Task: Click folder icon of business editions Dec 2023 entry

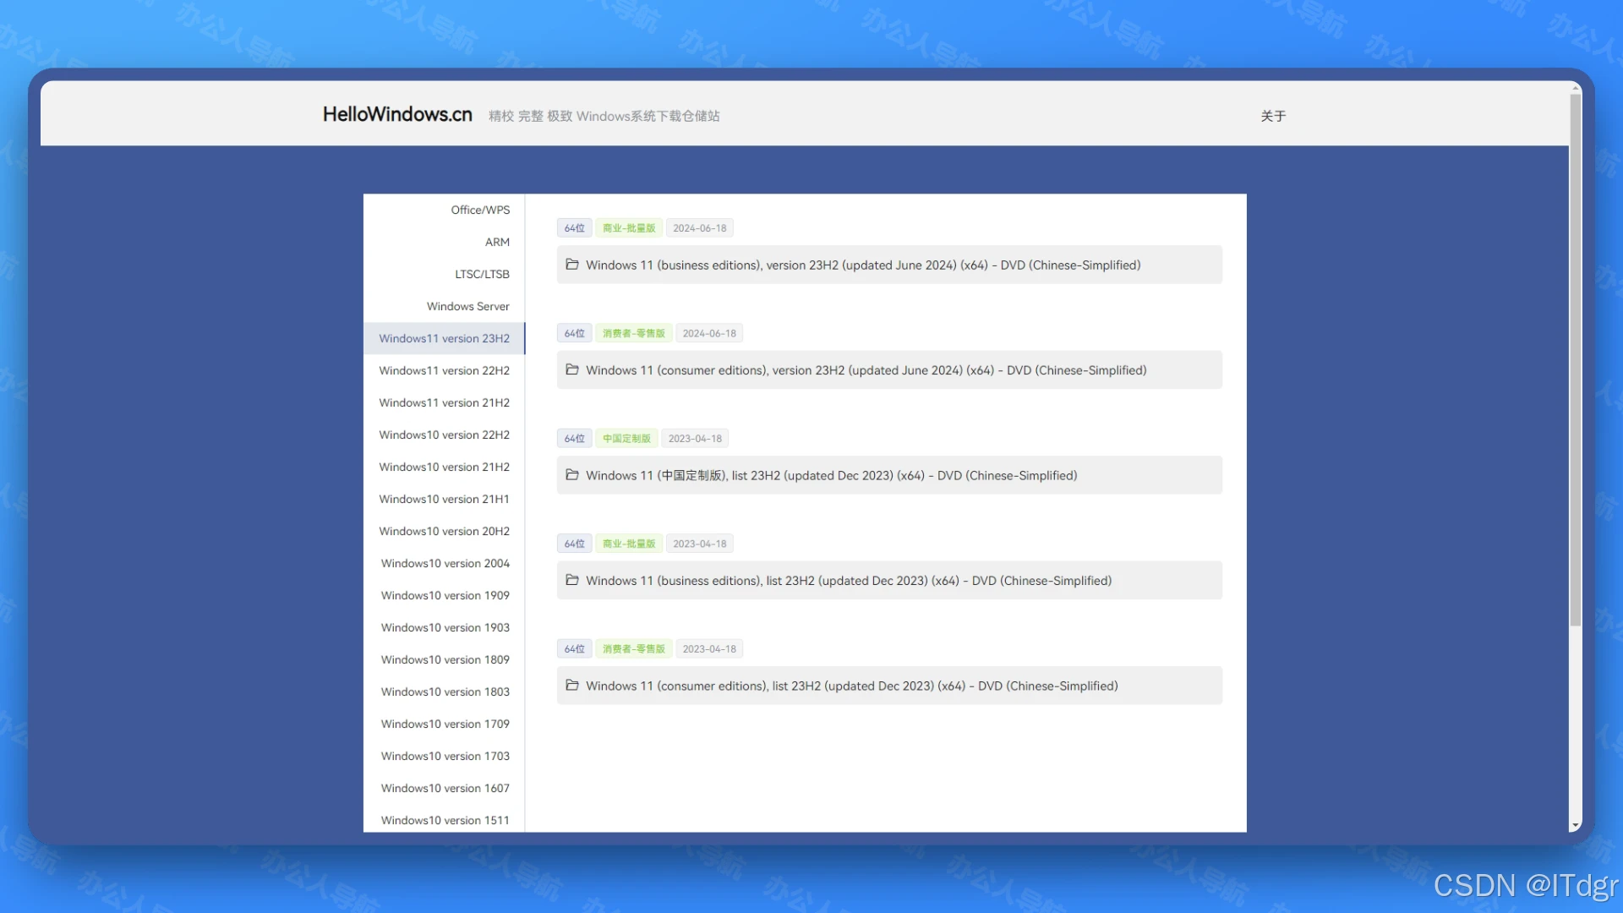Action: coord(572,580)
